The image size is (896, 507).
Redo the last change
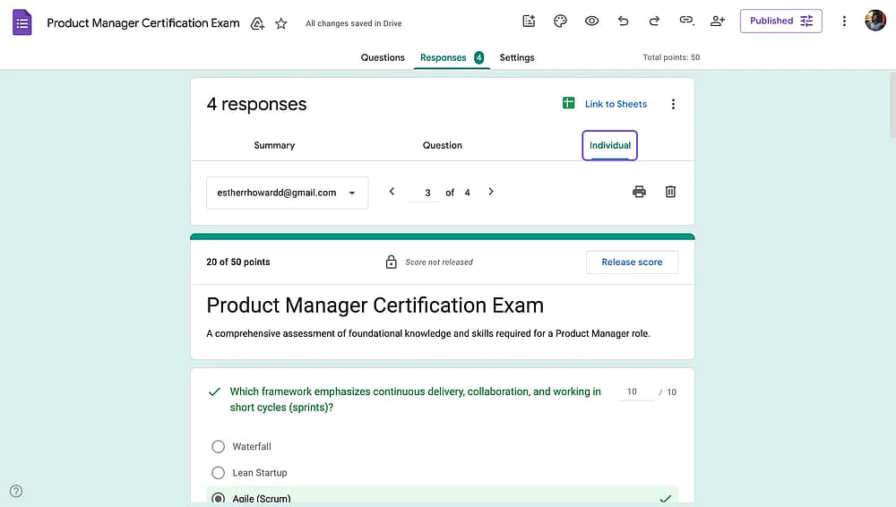point(654,21)
